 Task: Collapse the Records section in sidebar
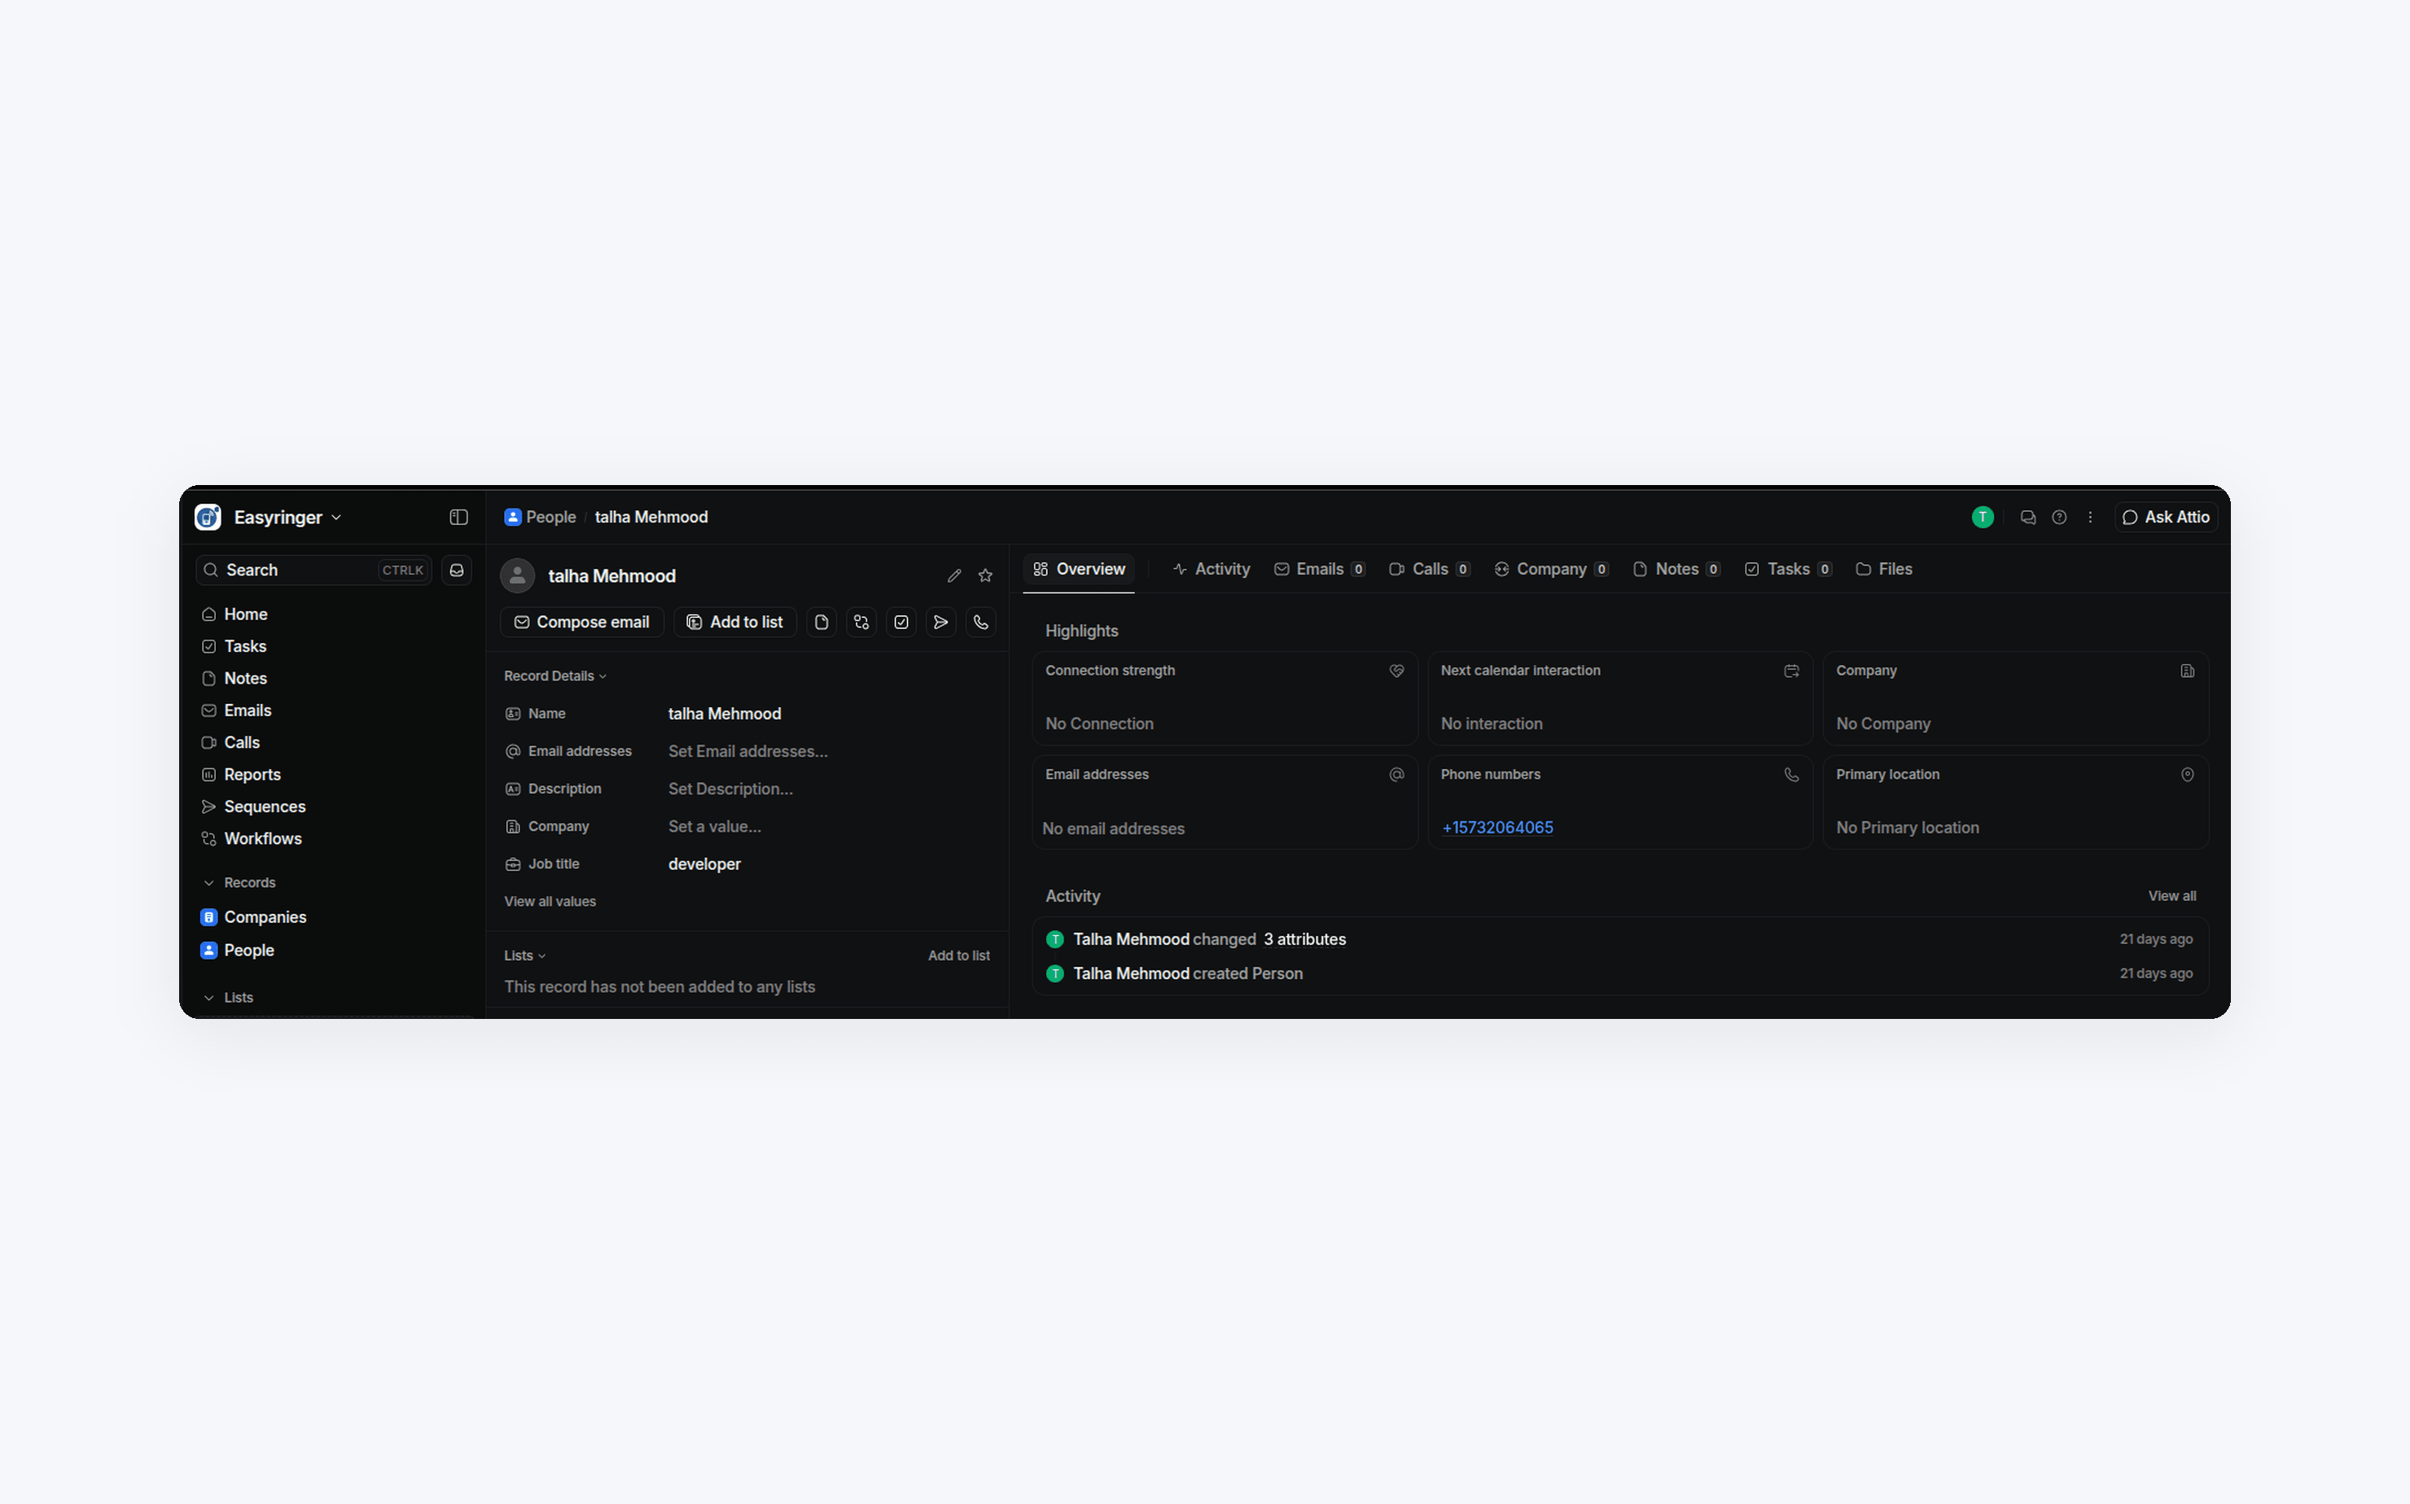click(240, 883)
